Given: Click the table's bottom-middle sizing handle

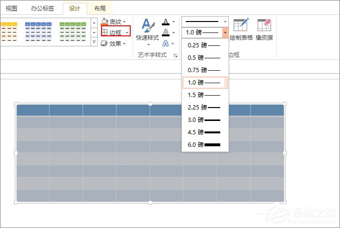Looking at the screenshot, I should (150, 203).
